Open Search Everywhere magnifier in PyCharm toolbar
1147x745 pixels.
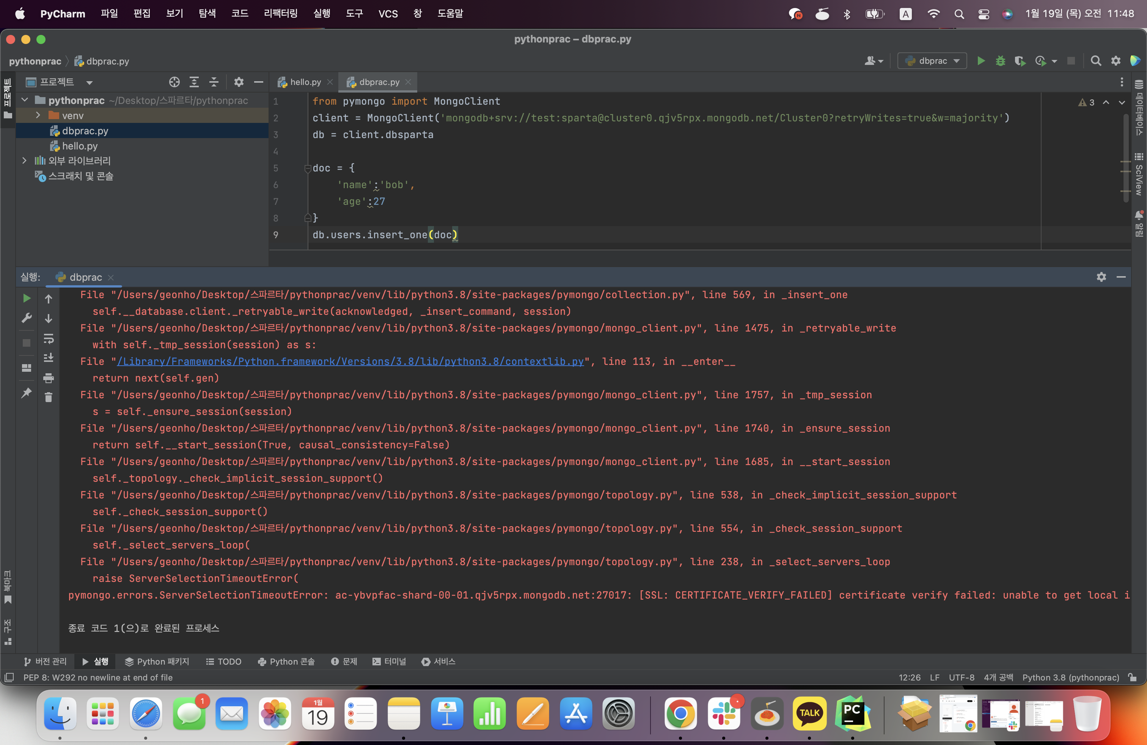click(1096, 61)
